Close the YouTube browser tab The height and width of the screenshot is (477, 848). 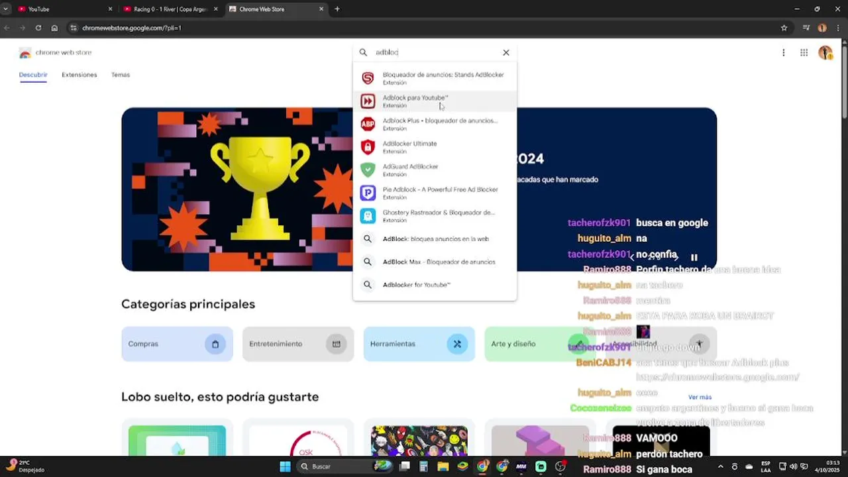[111, 9]
